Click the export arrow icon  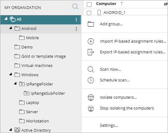coord(91,52)
